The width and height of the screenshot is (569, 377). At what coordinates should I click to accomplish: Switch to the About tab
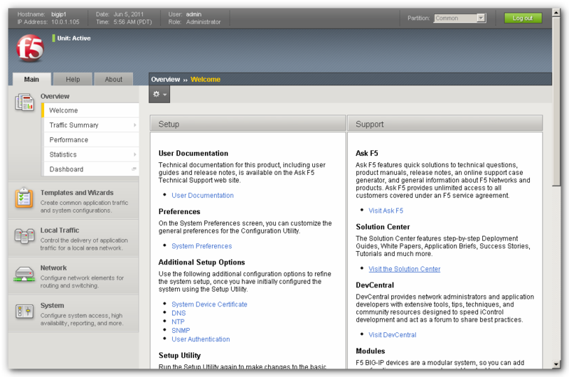(114, 79)
